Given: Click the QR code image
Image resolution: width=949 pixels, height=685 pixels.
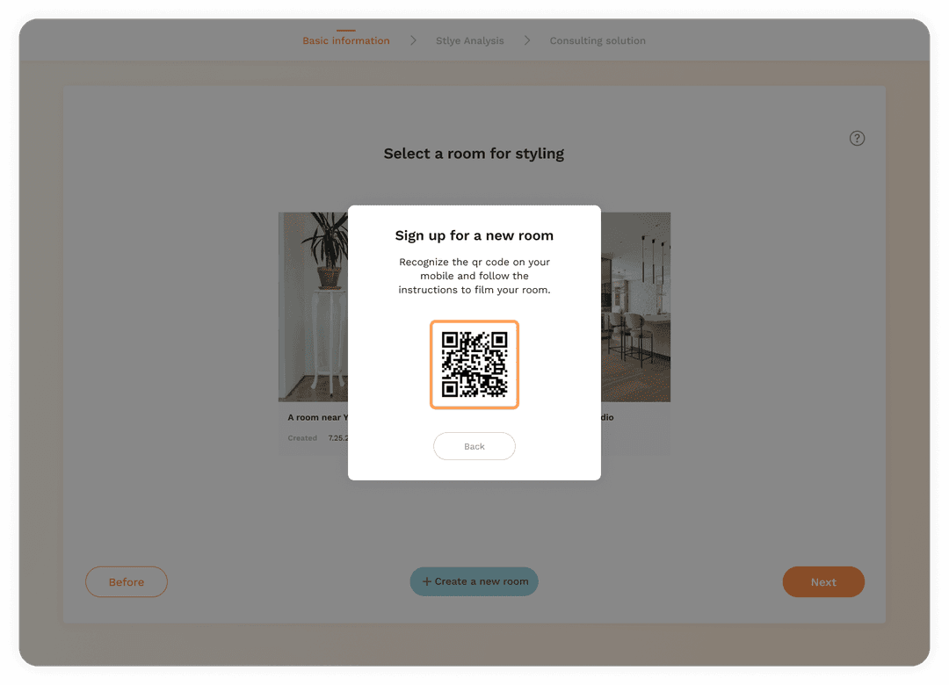Looking at the screenshot, I should click(x=474, y=364).
